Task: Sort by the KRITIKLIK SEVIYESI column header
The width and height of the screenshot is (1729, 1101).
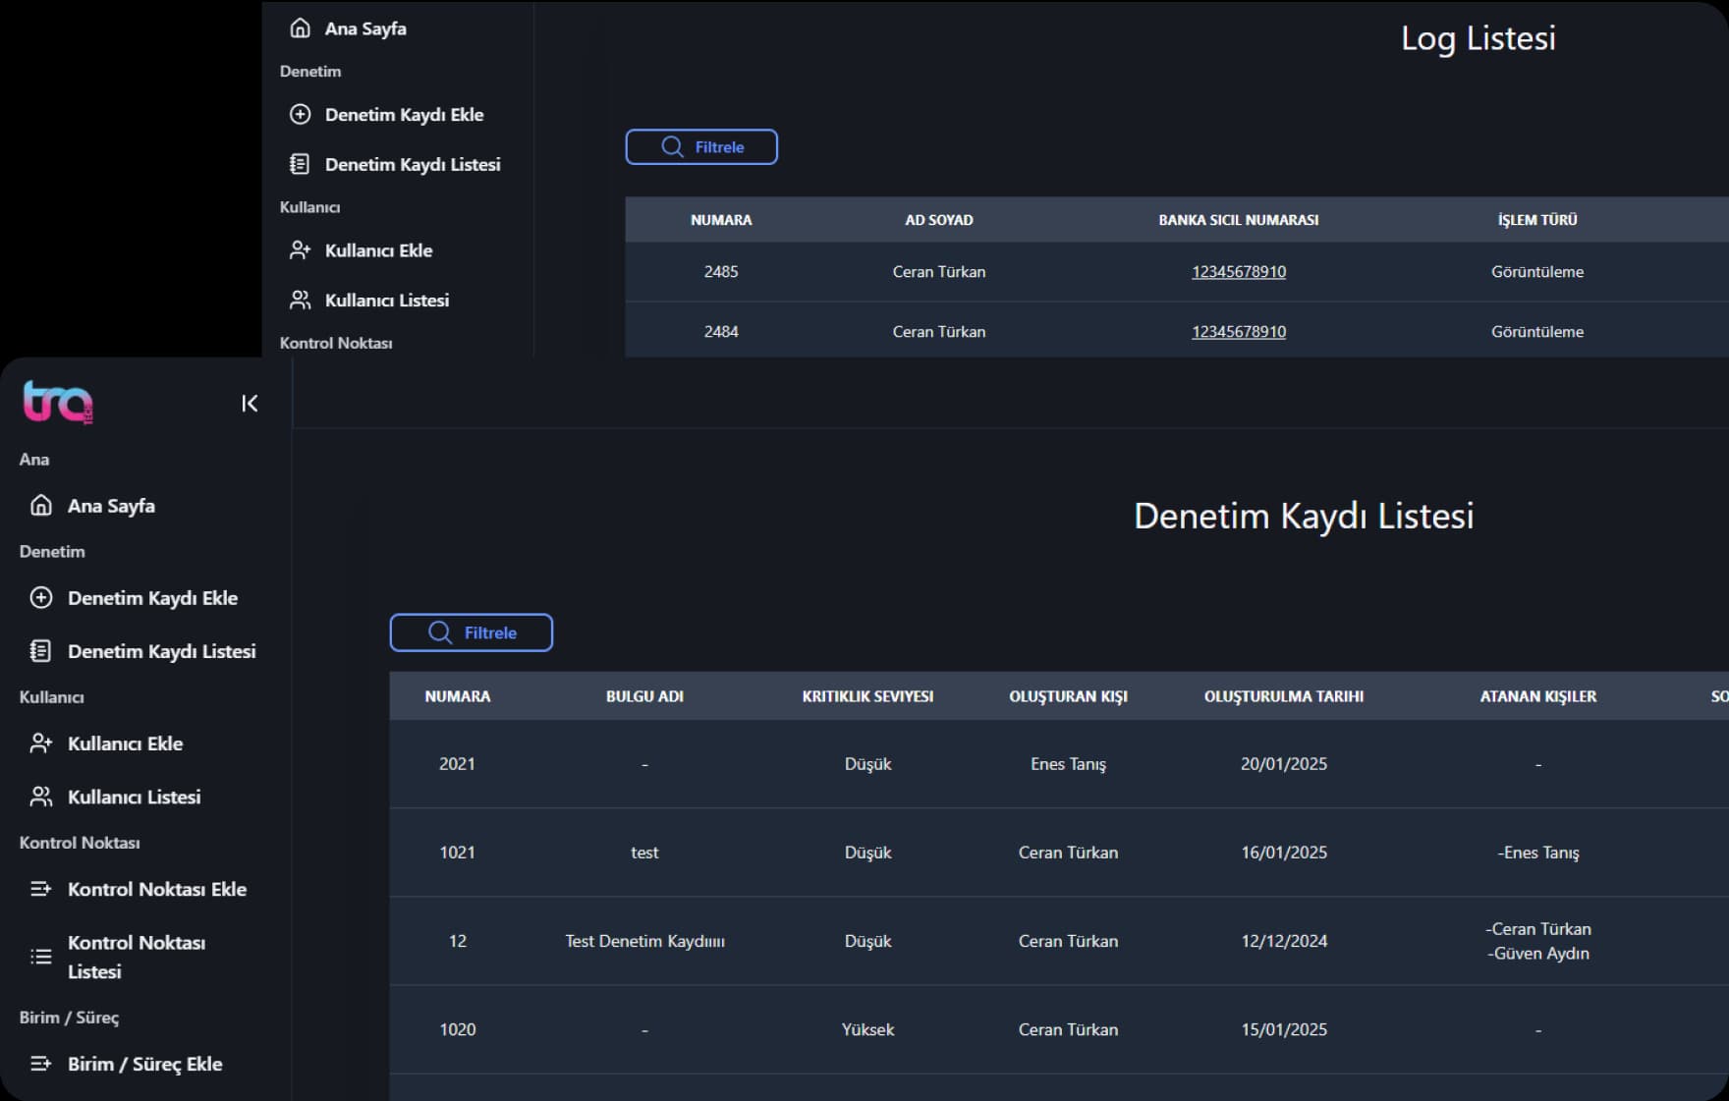Action: coord(867,696)
